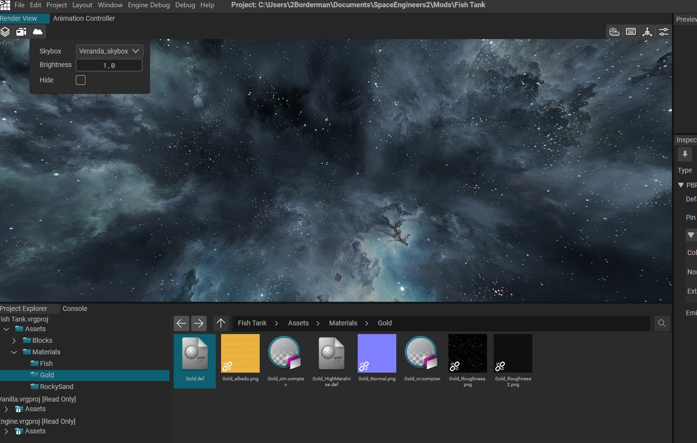Click the measuring tape icon in viewport
697x443 pixels.
coord(614,32)
